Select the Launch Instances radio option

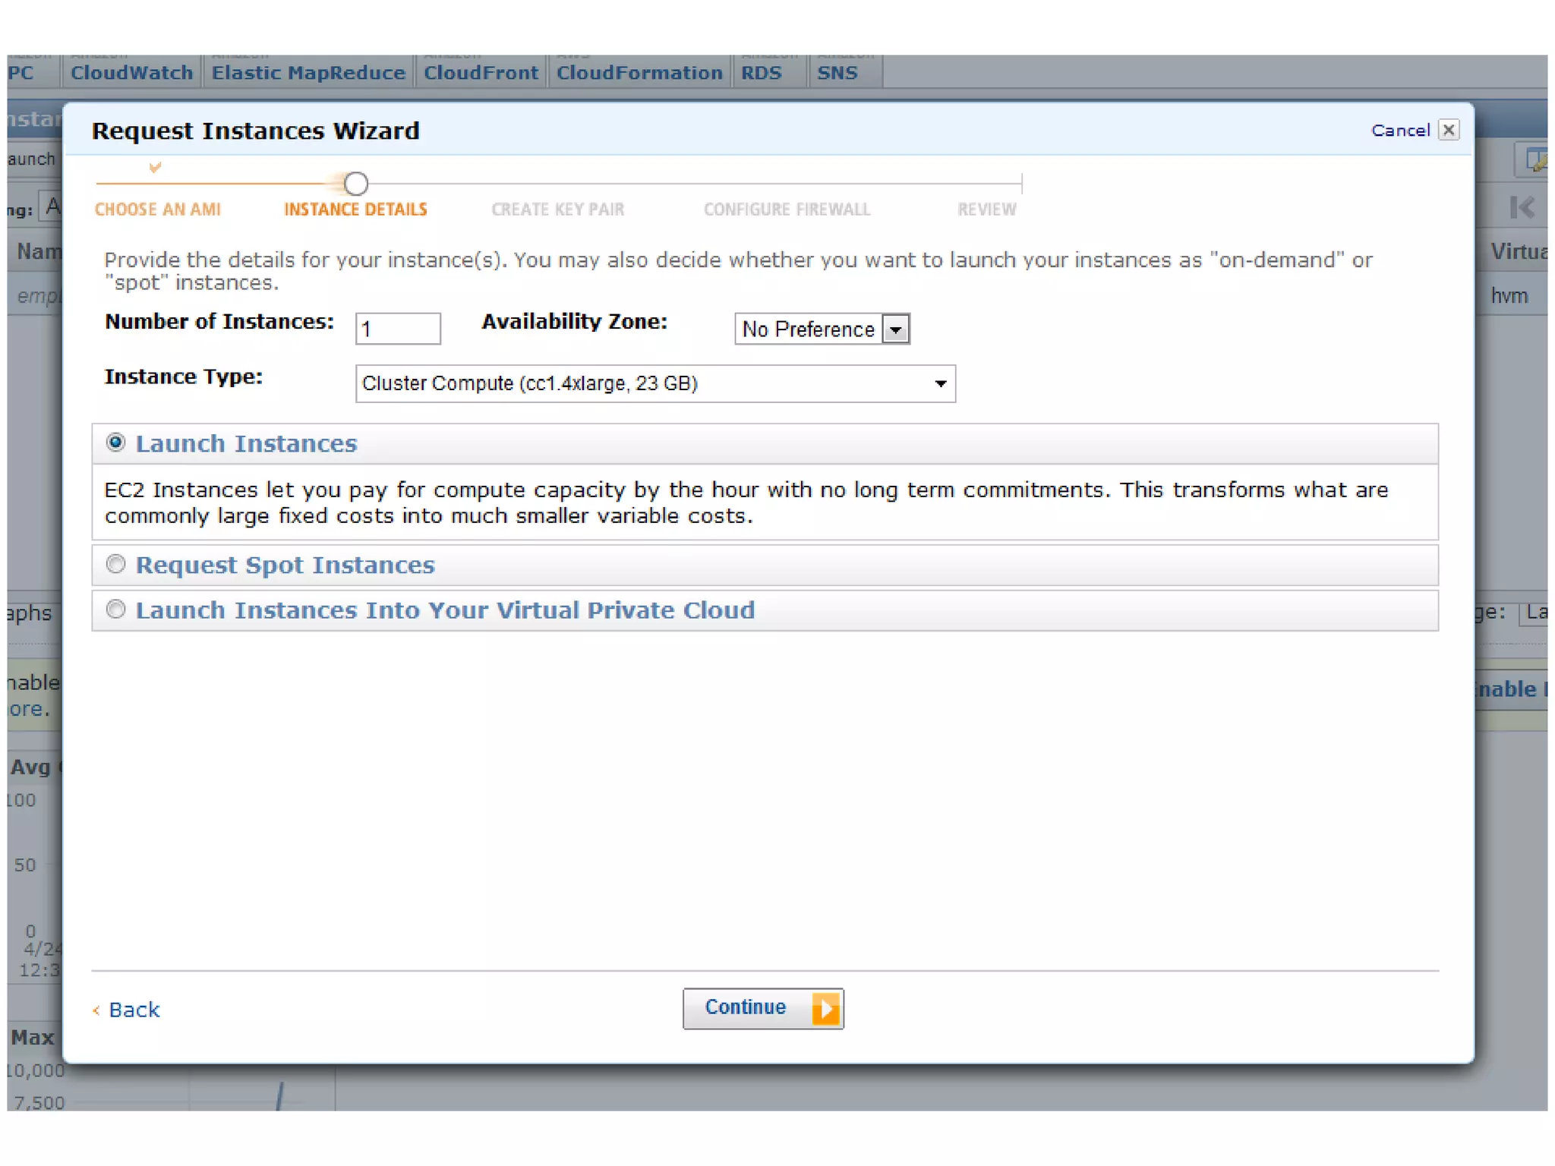click(115, 443)
